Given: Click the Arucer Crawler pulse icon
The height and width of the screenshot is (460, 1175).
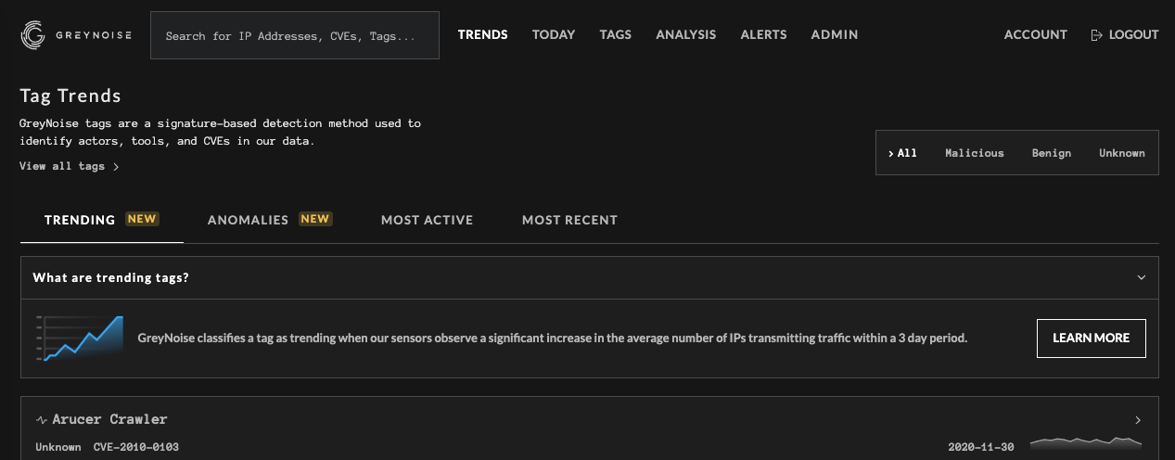Looking at the screenshot, I should coord(41,420).
